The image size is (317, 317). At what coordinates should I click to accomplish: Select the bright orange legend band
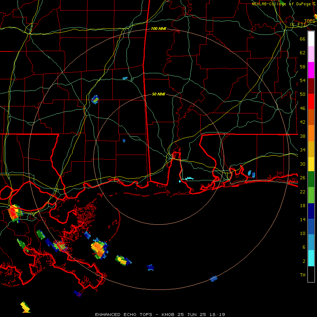tap(311, 133)
